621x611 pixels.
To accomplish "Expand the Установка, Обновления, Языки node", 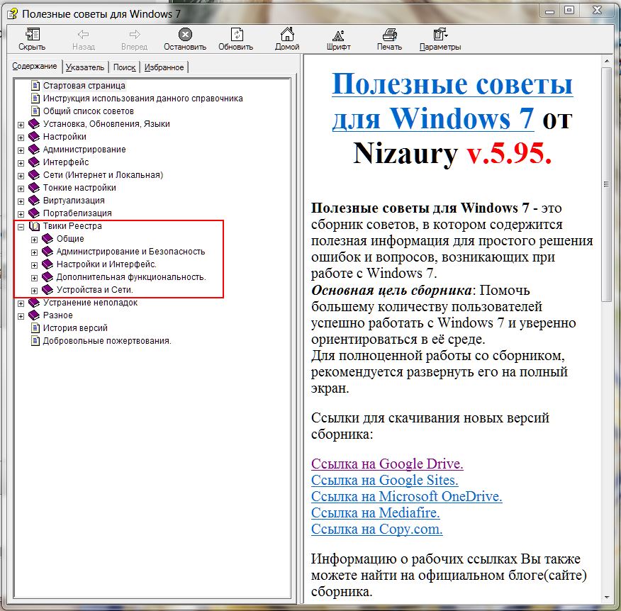I will 21,125.
